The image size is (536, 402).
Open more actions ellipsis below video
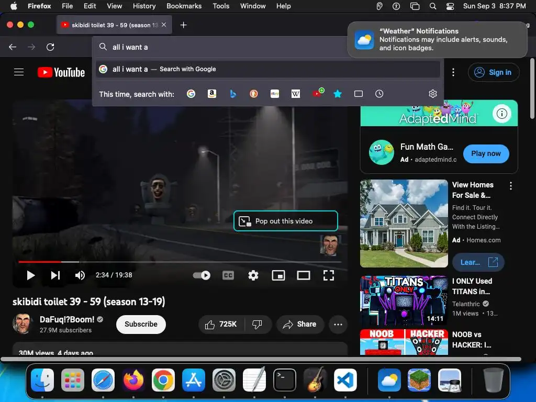click(x=338, y=324)
